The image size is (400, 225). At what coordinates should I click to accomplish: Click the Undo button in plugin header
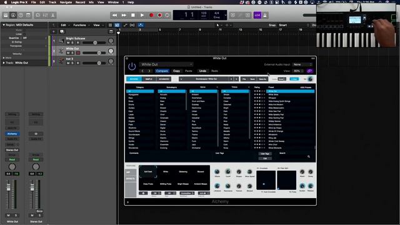point(202,71)
